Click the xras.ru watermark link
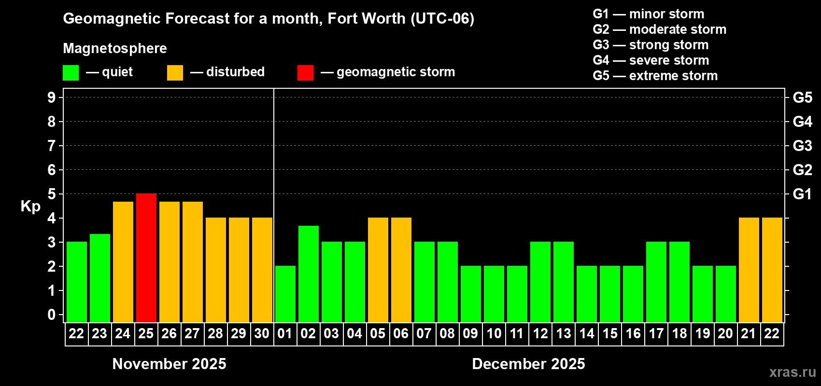821x386 pixels. click(792, 372)
